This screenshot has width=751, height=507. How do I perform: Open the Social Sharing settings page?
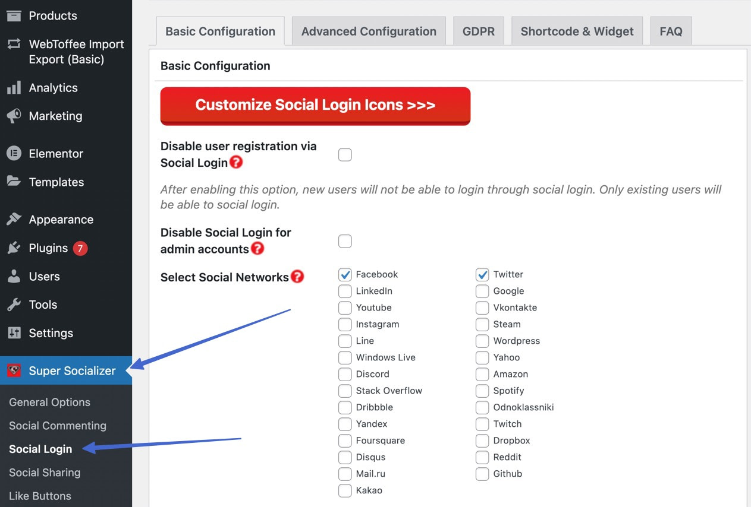[44, 473]
